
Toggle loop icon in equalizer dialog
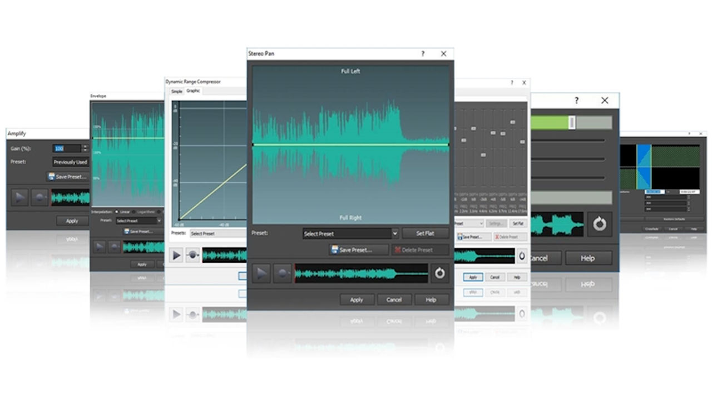click(x=522, y=256)
